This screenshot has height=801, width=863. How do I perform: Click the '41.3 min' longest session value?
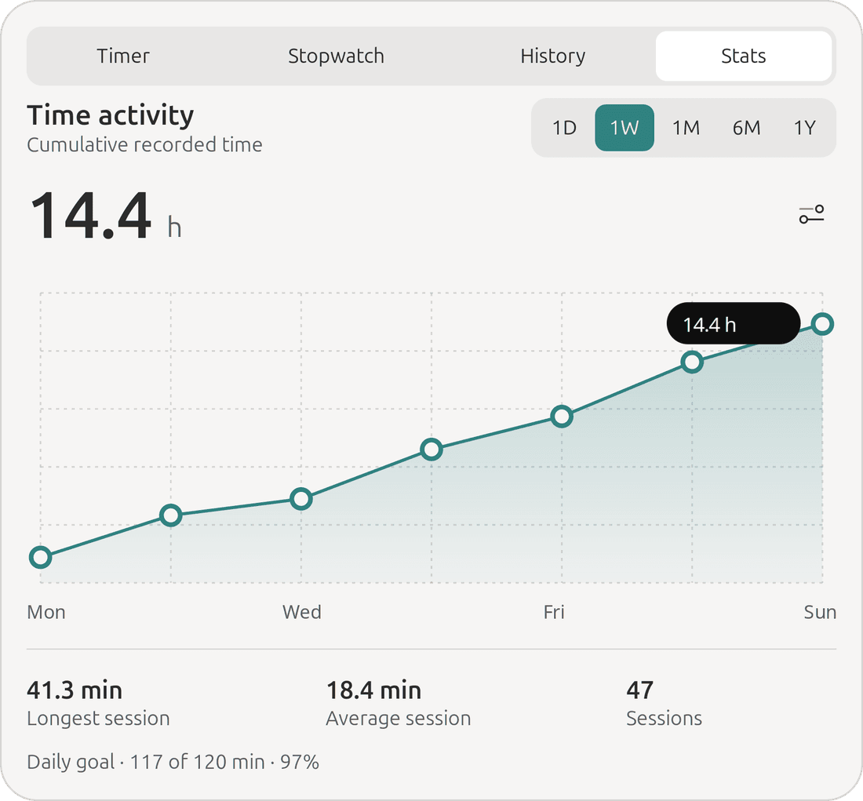pyautogui.click(x=75, y=690)
